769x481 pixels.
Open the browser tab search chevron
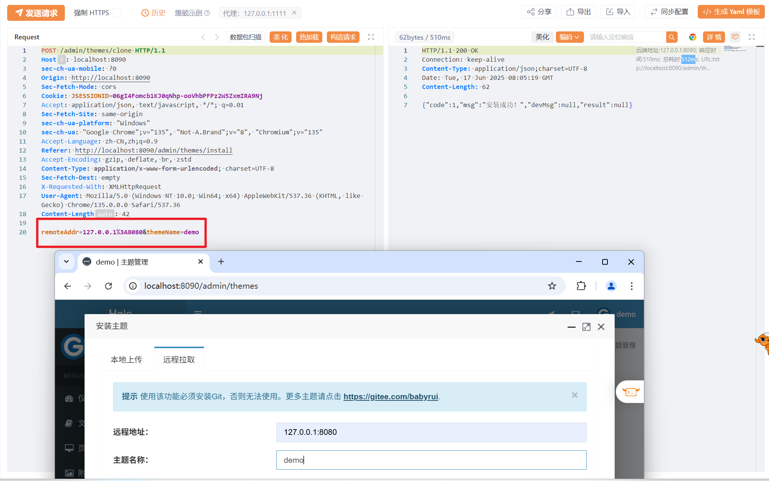pos(66,262)
